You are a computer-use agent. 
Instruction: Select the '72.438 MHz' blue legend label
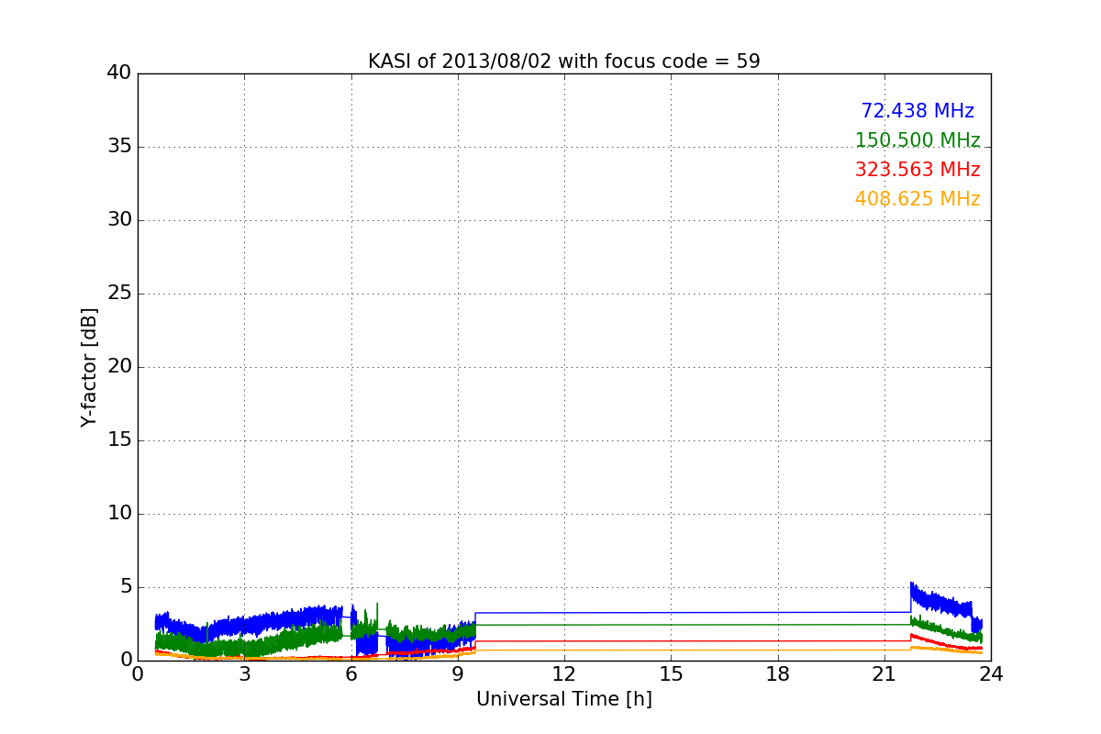[x=917, y=111]
